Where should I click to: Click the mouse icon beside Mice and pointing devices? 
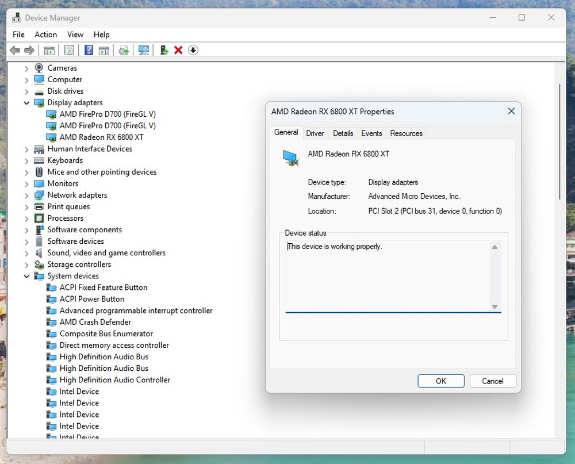[x=39, y=172]
